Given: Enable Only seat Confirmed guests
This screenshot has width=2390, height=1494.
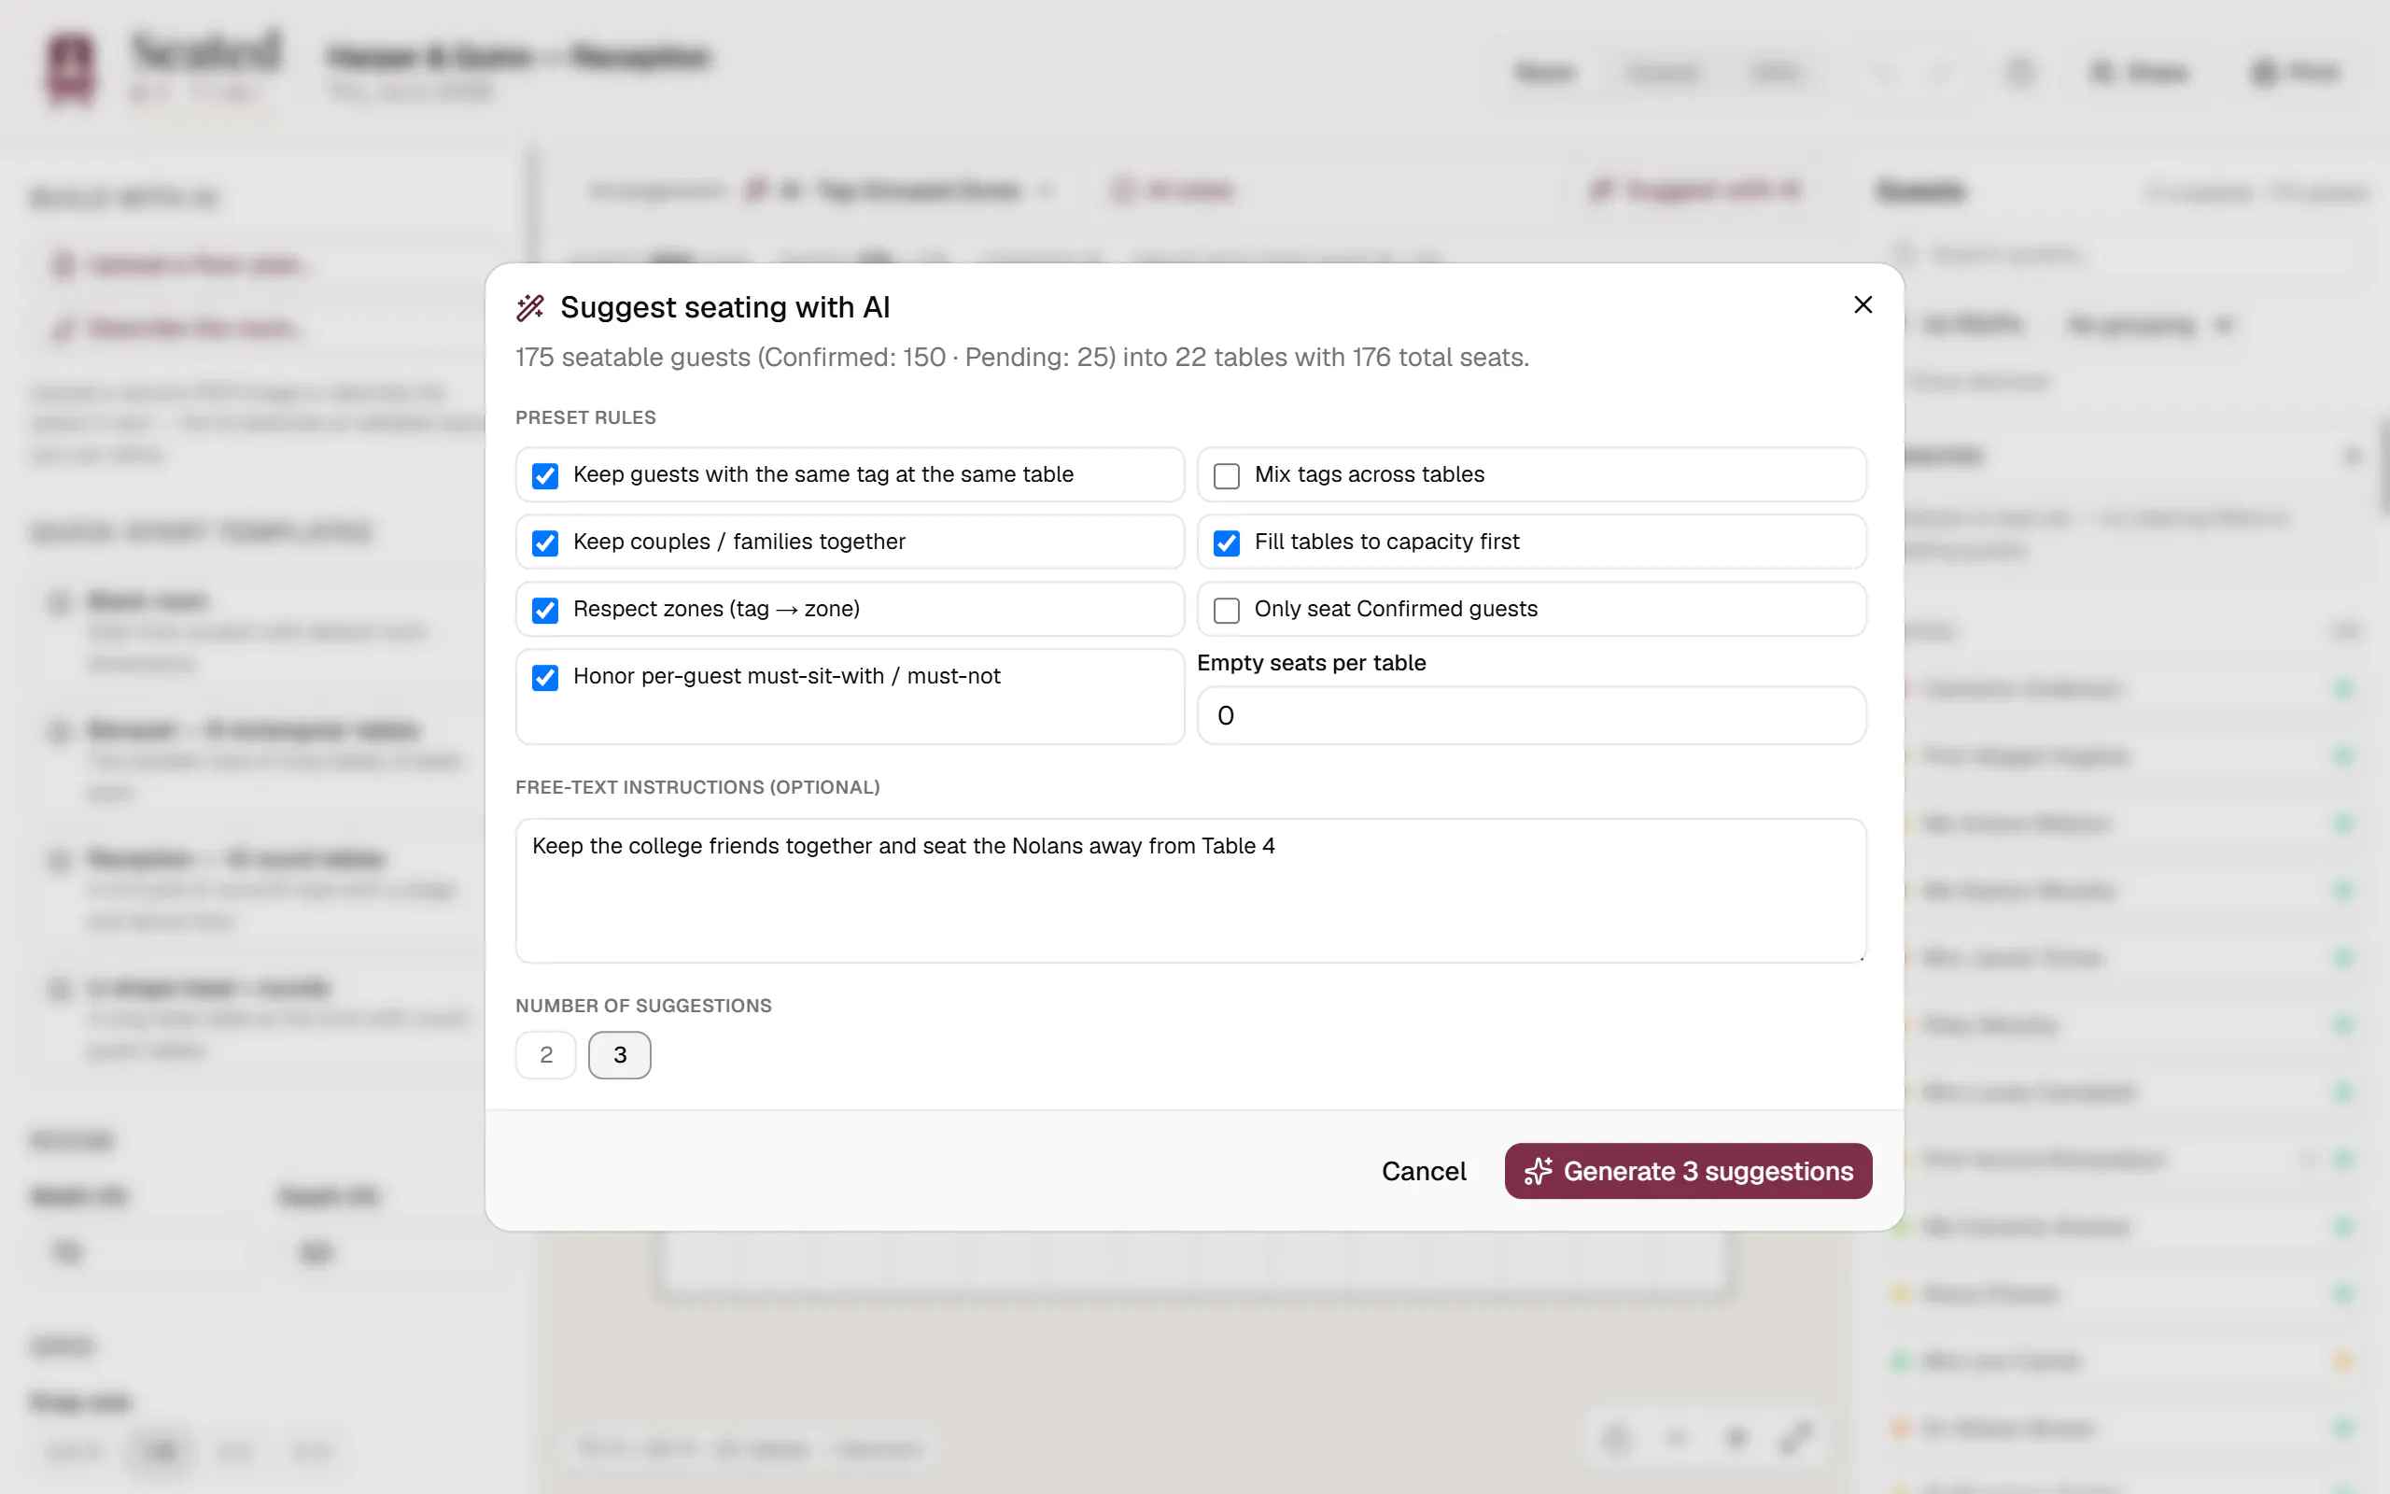Looking at the screenshot, I should pyautogui.click(x=1227, y=610).
